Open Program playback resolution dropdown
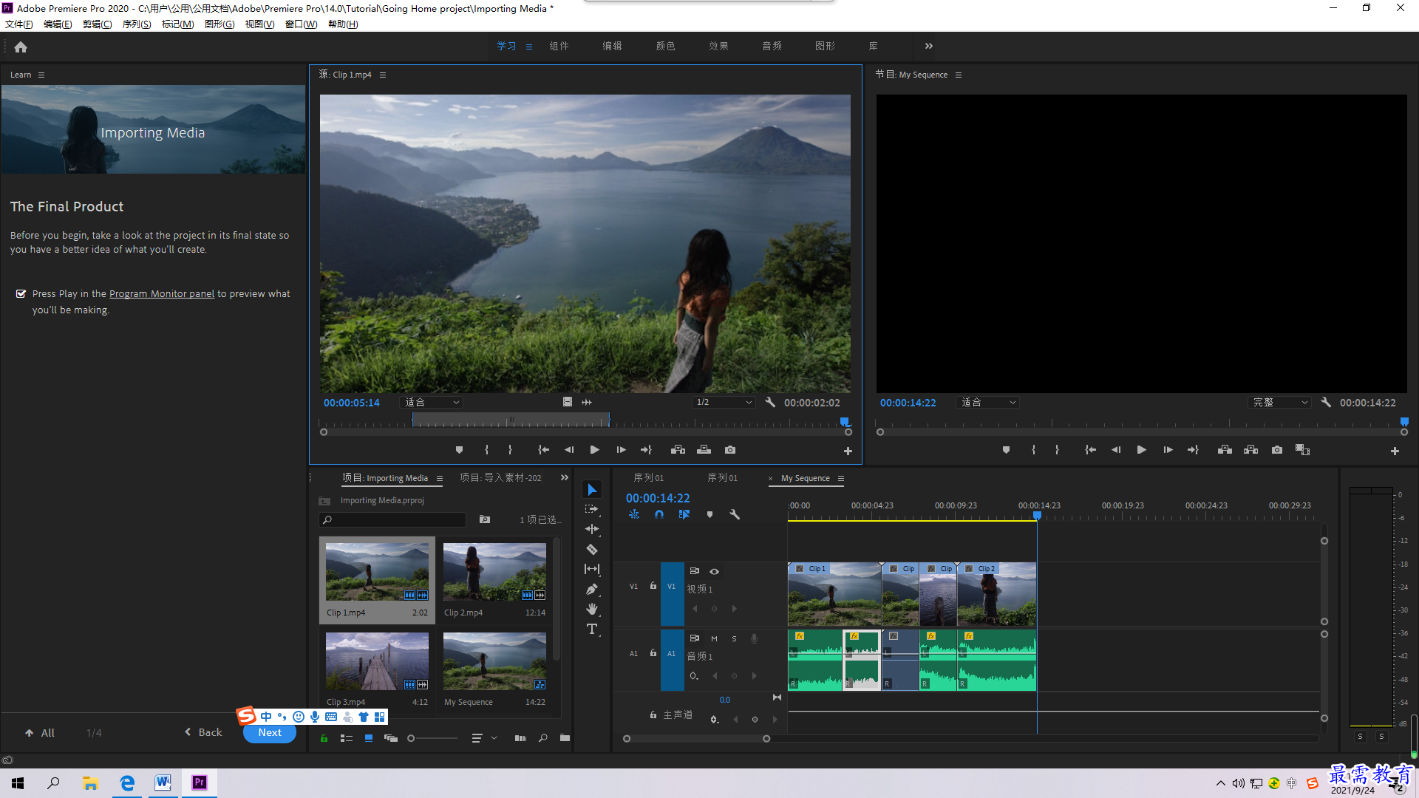The image size is (1419, 798). click(x=1281, y=403)
